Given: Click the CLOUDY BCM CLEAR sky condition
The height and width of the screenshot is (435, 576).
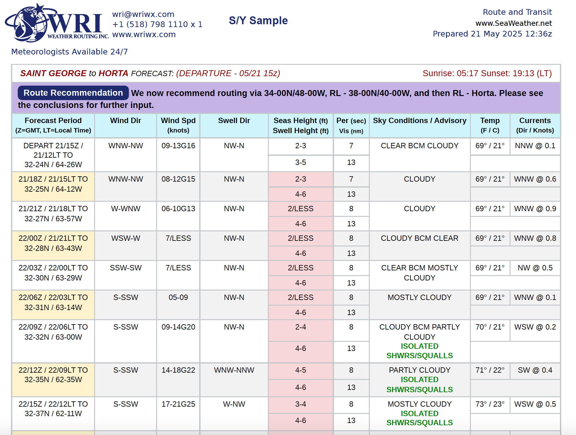Looking at the screenshot, I should click(x=420, y=238).
